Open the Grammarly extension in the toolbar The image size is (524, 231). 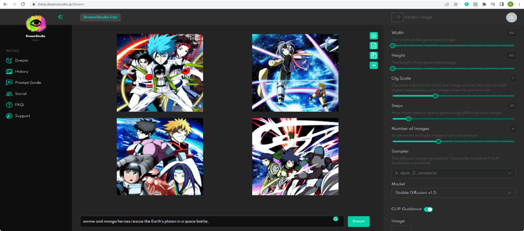tap(467, 4)
